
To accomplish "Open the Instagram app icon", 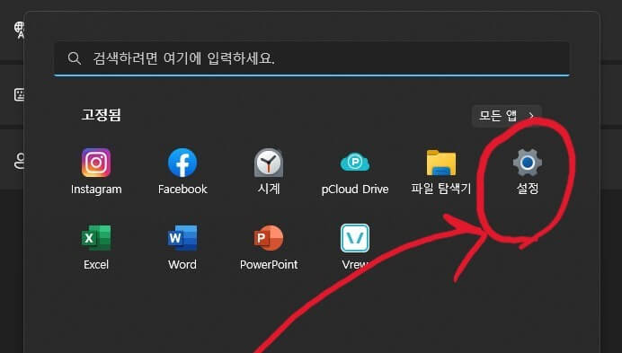I will tap(96, 163).
